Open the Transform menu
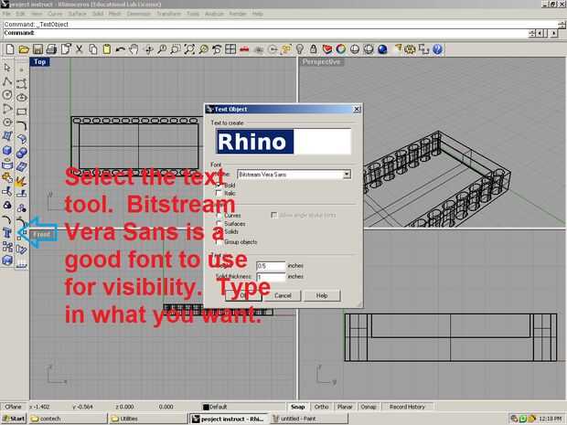The height and width of the screenshot is (425, 567). point(168,14)
